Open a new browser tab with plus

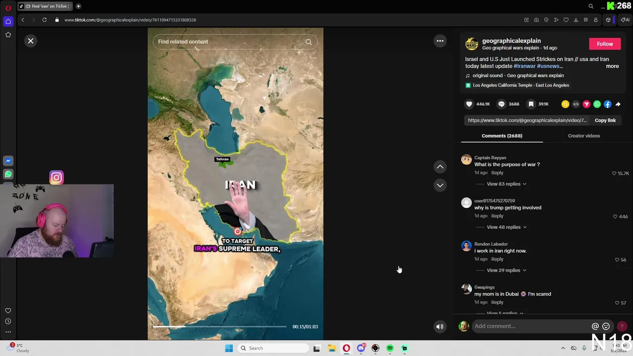pyautogui.click(x=78, y=6)
